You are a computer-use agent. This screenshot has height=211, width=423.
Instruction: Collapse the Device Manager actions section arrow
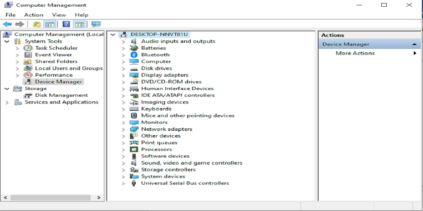(415, 44)
